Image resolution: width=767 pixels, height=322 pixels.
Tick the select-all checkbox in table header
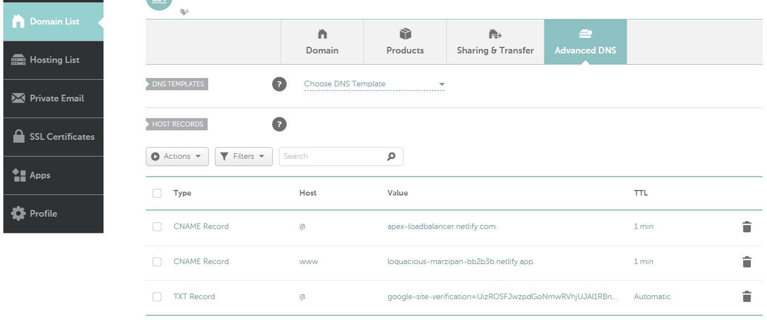[x=157, y=193]
